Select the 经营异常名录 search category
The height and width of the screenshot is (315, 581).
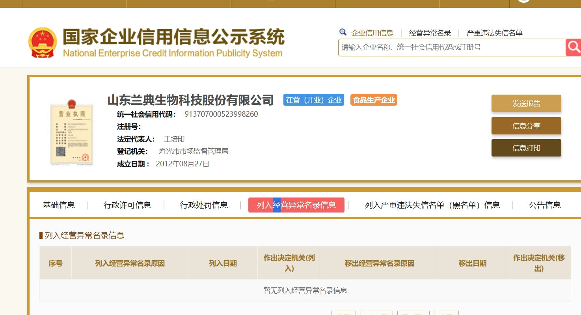click(430, 33)
